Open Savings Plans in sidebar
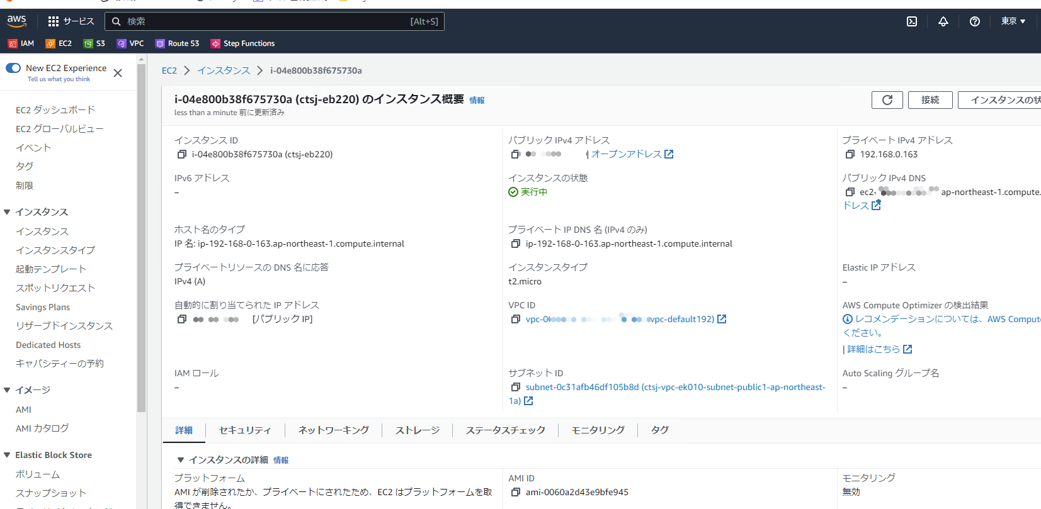Screen dimensions: 1041x509 pos(43,307)
